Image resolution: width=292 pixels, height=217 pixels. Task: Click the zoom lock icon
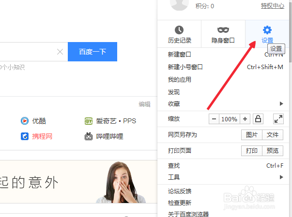[258, 119]
